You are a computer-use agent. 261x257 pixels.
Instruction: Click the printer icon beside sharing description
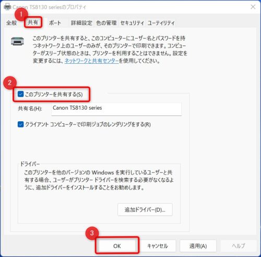[17, 41]
